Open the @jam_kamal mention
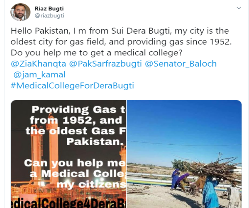 (x=39, y=74)
